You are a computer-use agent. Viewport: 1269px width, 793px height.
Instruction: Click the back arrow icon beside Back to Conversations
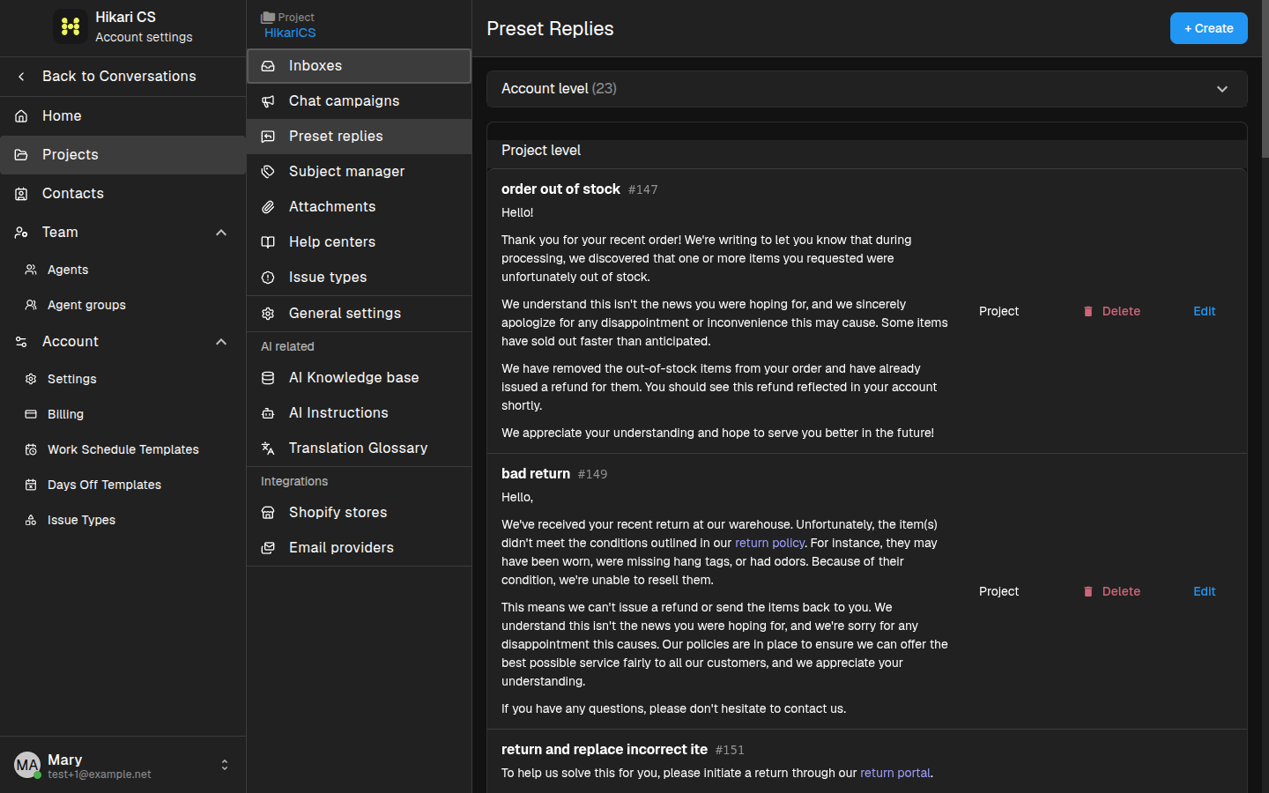(21, 77)
